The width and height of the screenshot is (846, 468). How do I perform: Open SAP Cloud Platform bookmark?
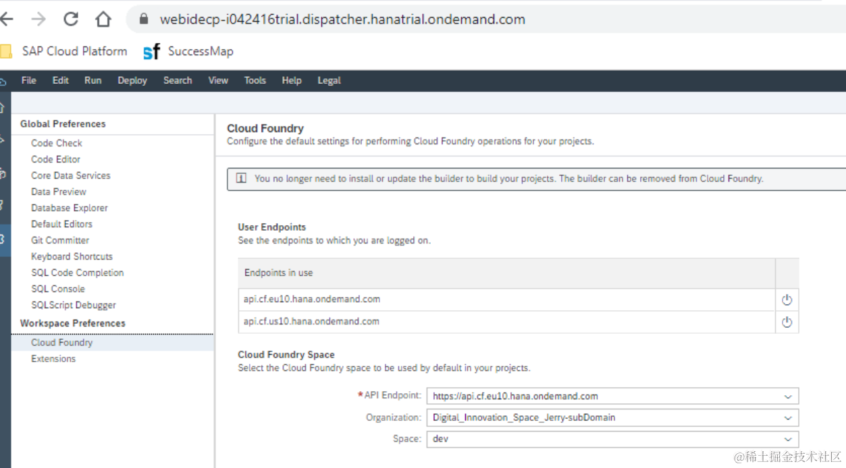point(74,51)
